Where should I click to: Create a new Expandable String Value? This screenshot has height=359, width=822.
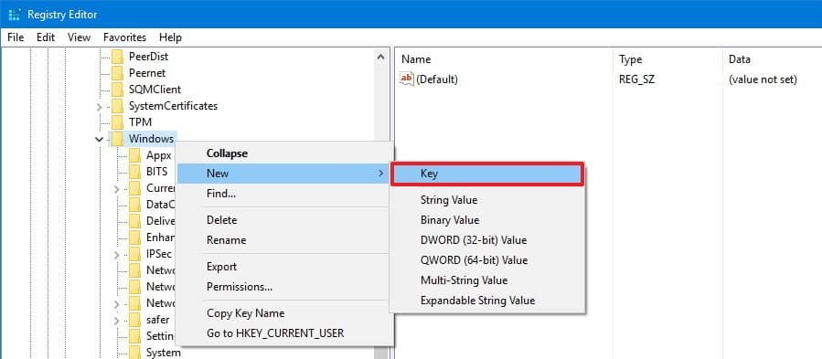[x=487, y=301]
